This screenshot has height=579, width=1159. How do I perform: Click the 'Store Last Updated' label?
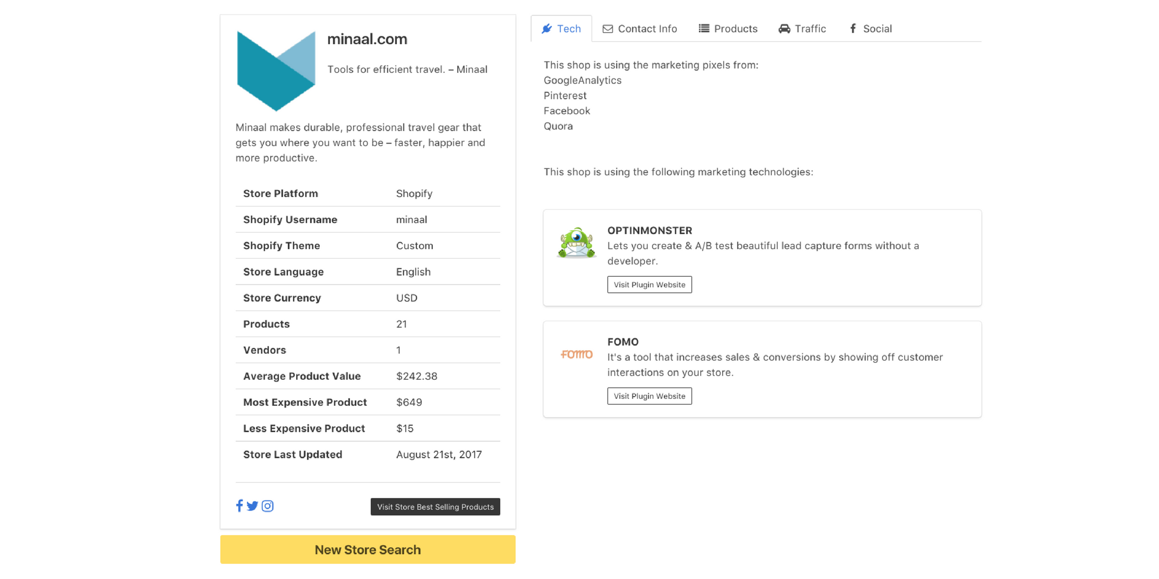tap(293, 455)
